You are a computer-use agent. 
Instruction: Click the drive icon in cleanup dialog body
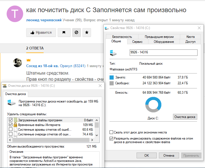click(11, 103)
